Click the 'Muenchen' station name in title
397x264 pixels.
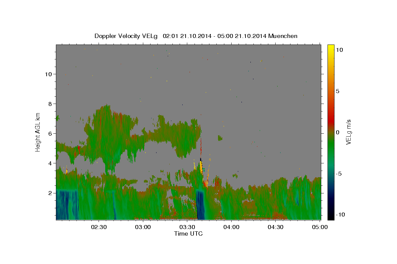click(283, 36)
